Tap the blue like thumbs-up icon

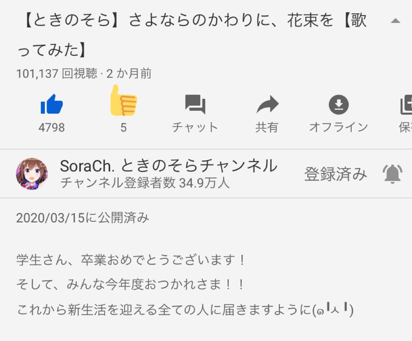coord(51,104)
